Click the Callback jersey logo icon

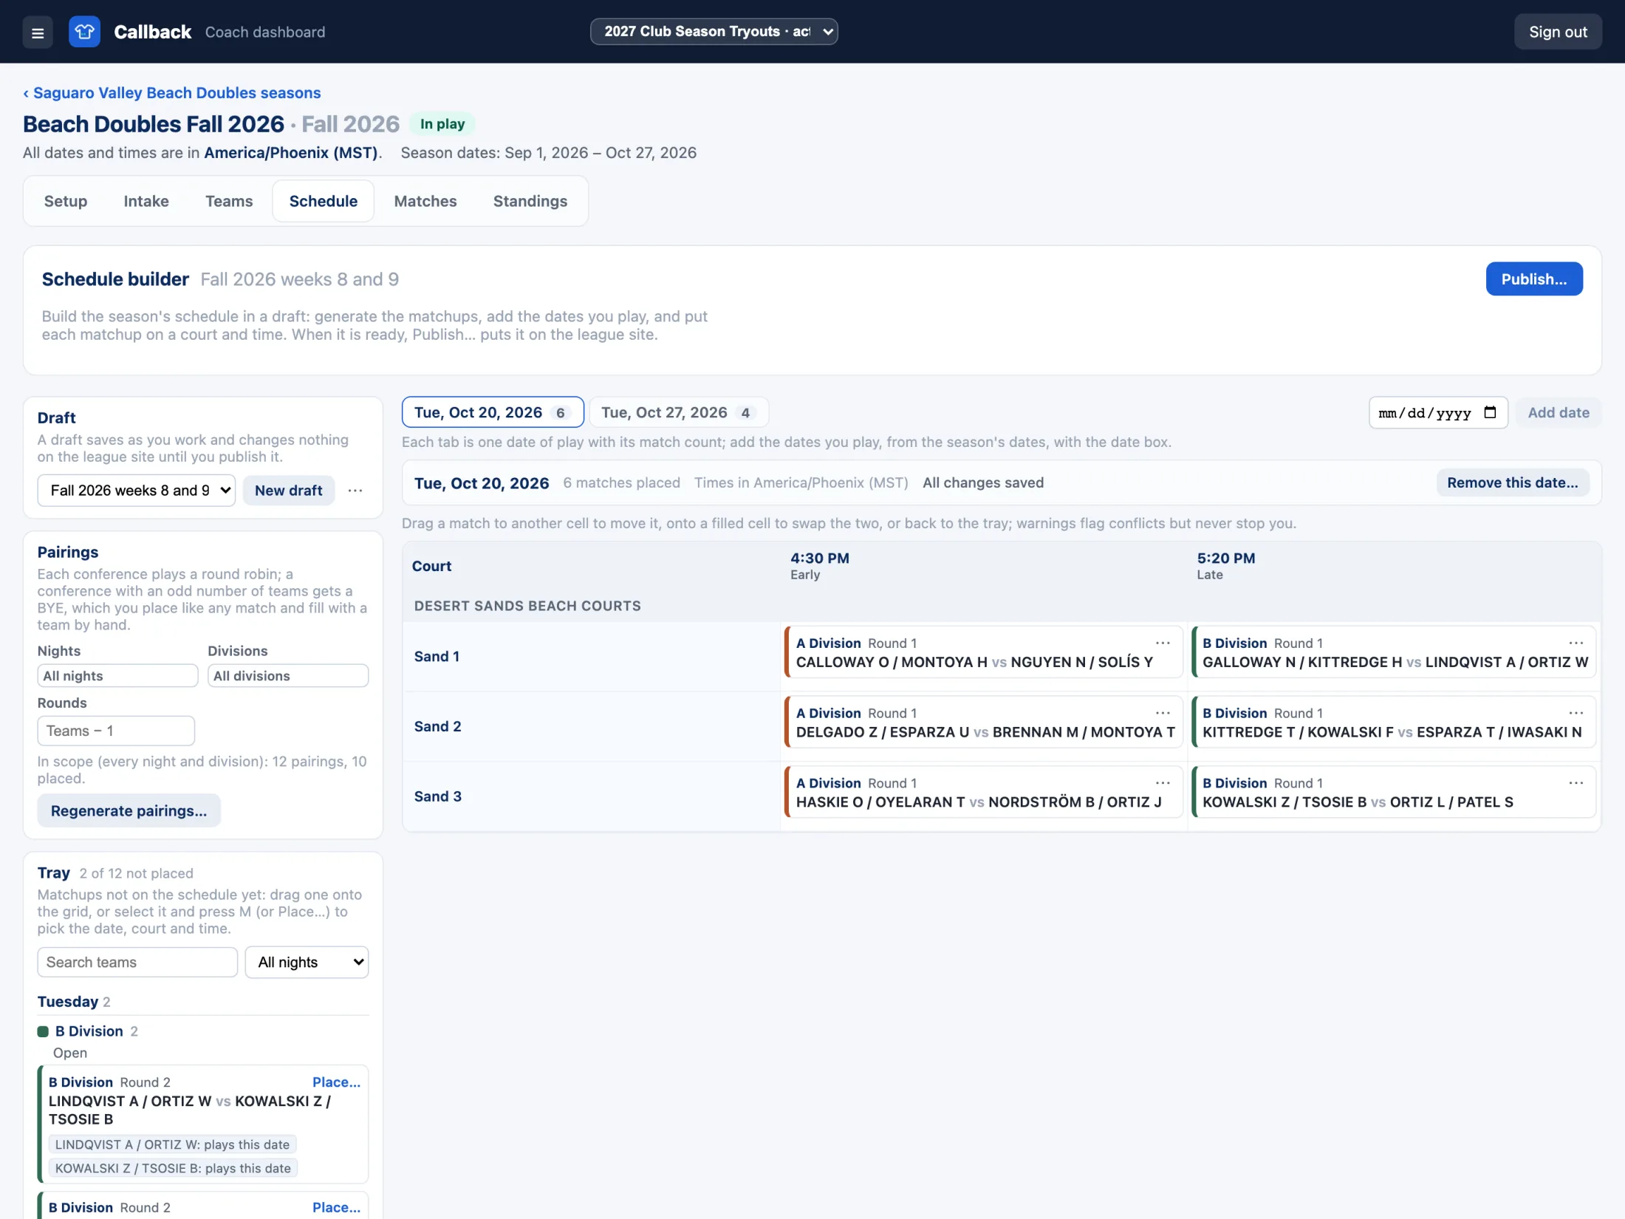[84, 32]
